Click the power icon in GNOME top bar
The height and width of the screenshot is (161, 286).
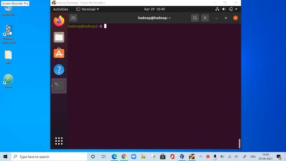pyautogui.click(x=231, y=9)
